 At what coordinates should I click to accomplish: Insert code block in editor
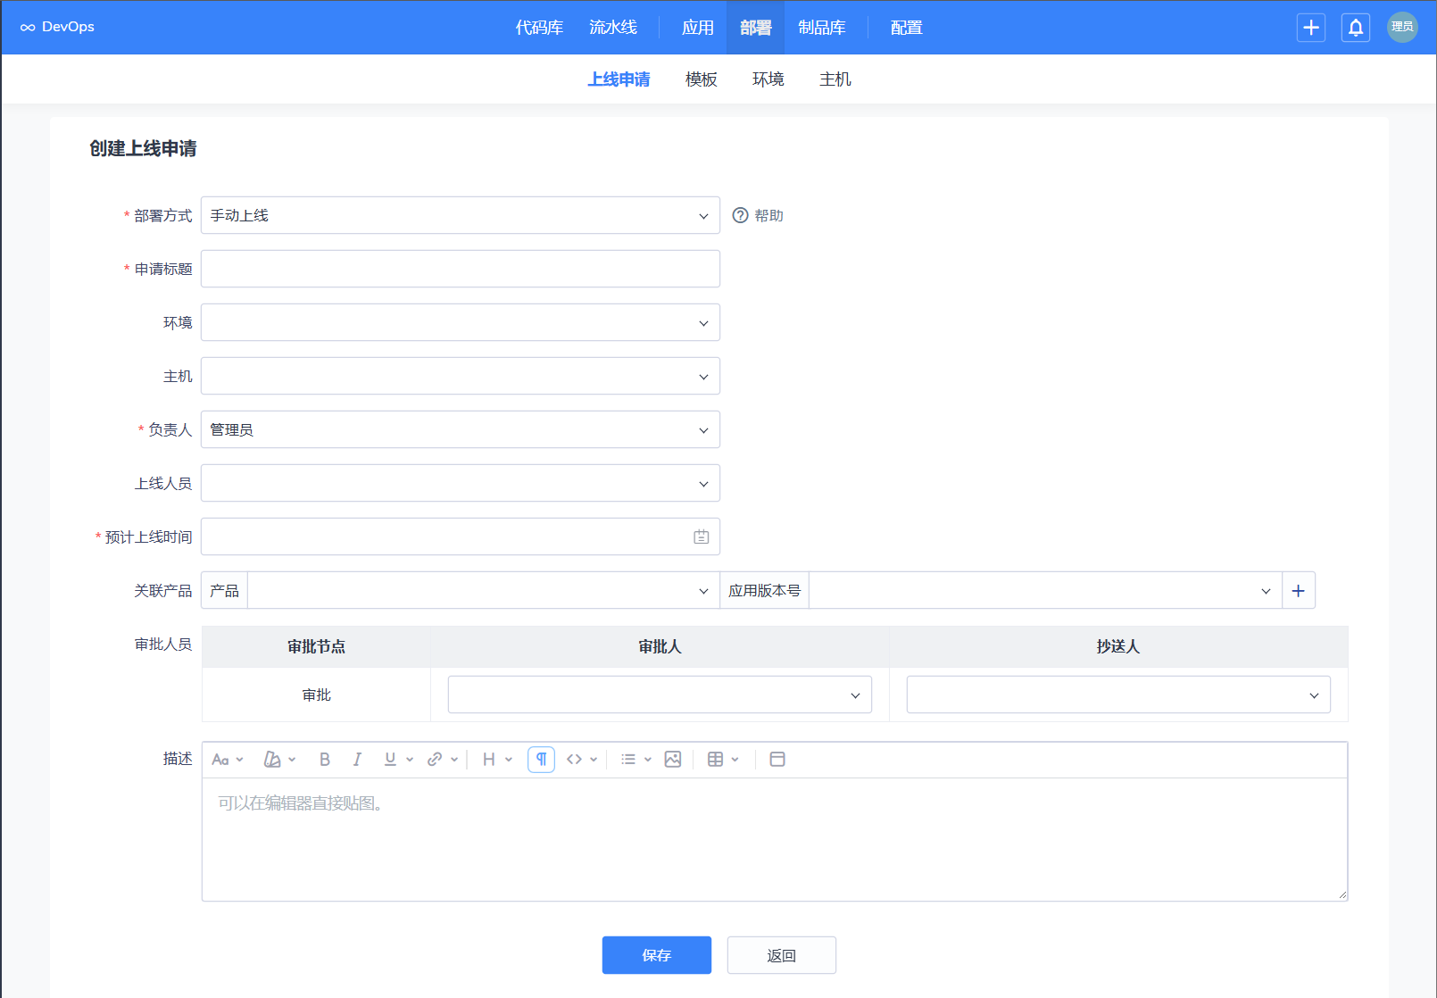(x=574, y=759)
